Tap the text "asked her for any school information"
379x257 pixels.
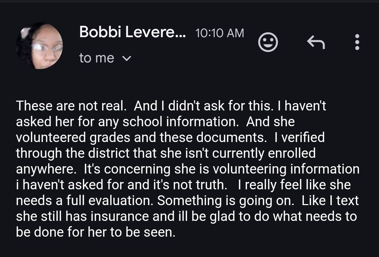coord(126,122)
